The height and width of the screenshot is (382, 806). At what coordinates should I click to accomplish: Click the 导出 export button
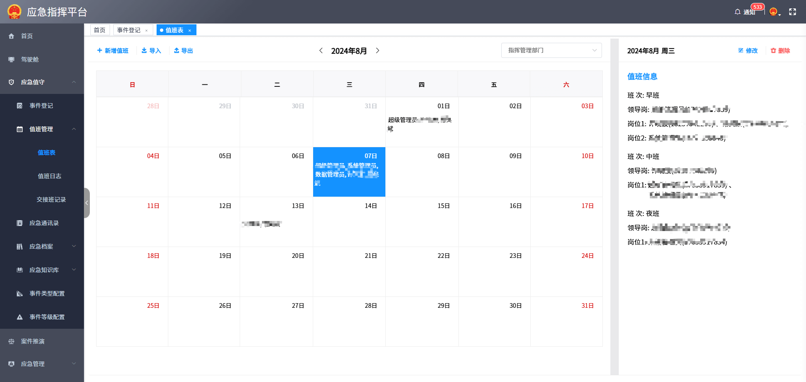(x=183, y=51)
